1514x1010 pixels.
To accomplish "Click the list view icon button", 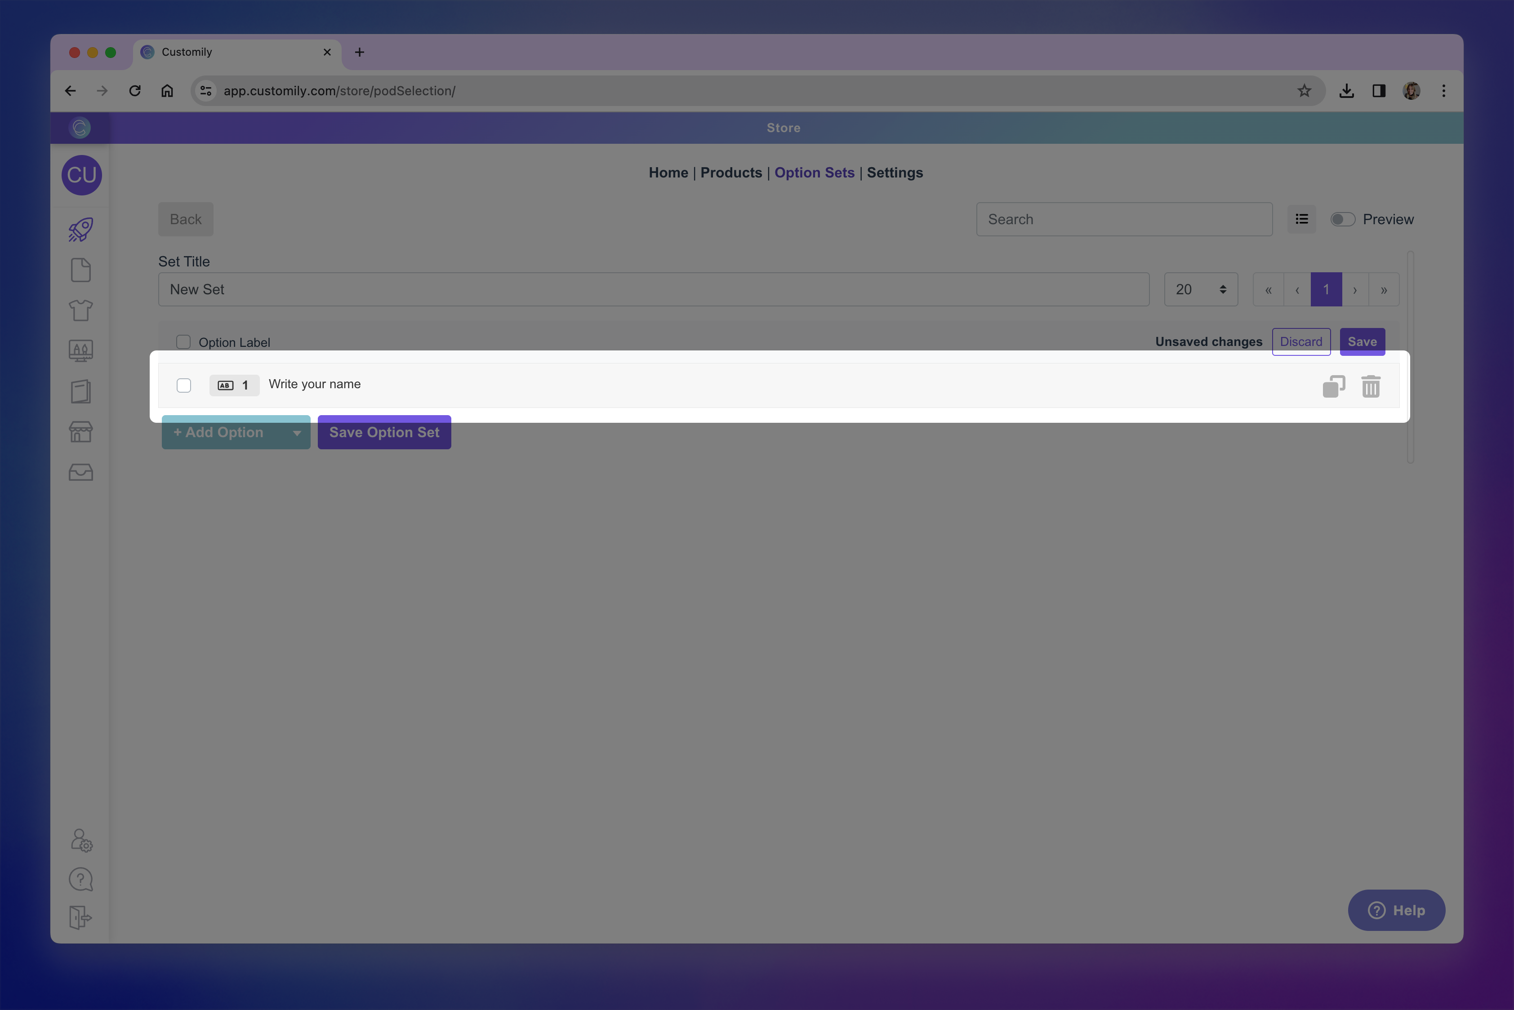I will coord(1301,220).
